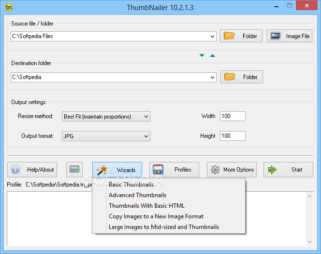Expand the Source file path dropdown
Screen dimensions: 321x254
[212, 37]
